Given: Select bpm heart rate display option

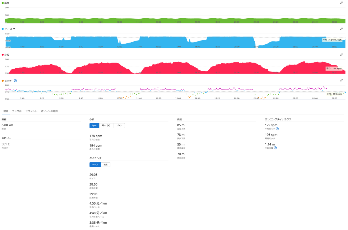Looking at the screenshot, I should point(94,125).
